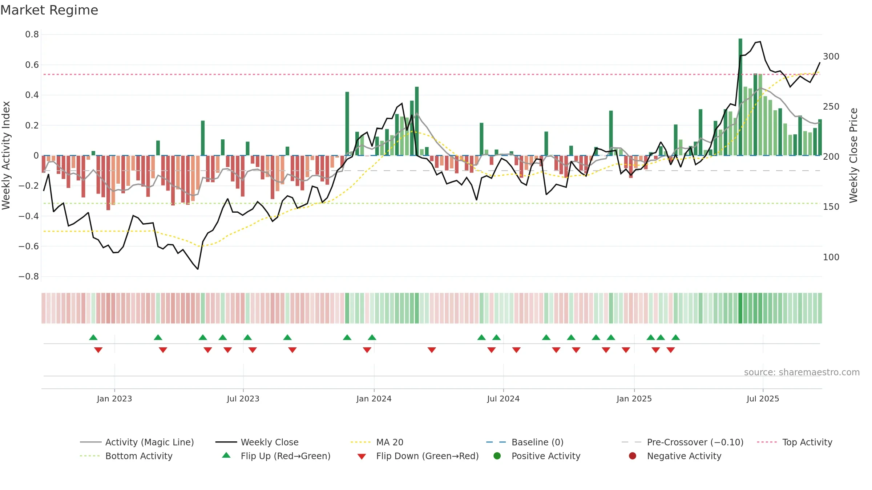Click the Weekly Close Price axis title
This screenshot has width=872, height=490.
click(853, 155)
